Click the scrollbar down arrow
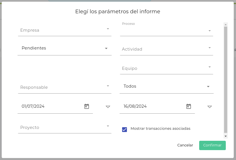Image resolution: width=236 pixels, height=160 pixels. coord(226,136)
